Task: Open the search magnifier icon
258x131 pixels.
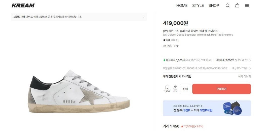Action: pyautogui.click(x=228, y=6)
